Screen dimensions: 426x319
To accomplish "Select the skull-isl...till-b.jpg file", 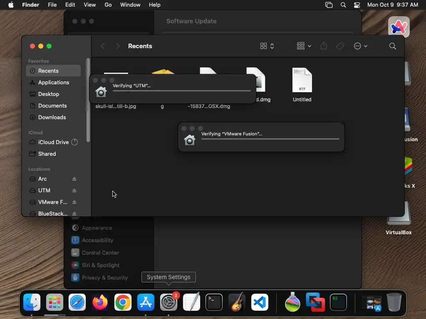I will (x=116, y=106).
